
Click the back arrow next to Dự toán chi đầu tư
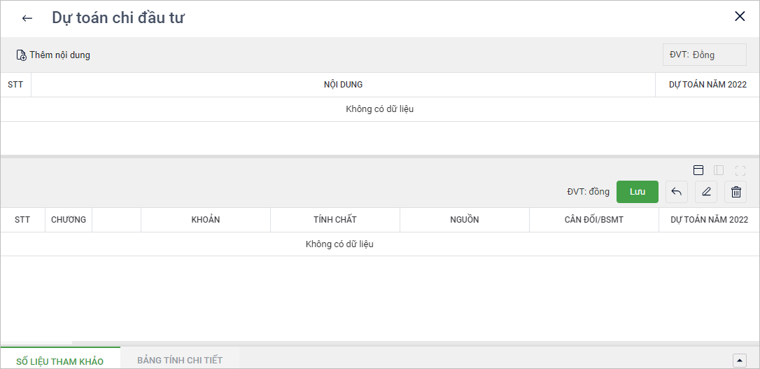click(x=27, y=18)
